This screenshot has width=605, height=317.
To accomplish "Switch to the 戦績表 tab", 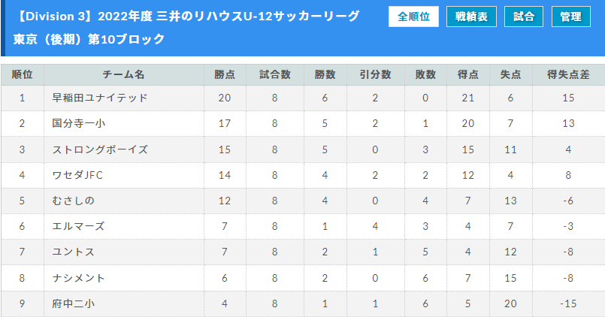I will (x=471, y=17).
